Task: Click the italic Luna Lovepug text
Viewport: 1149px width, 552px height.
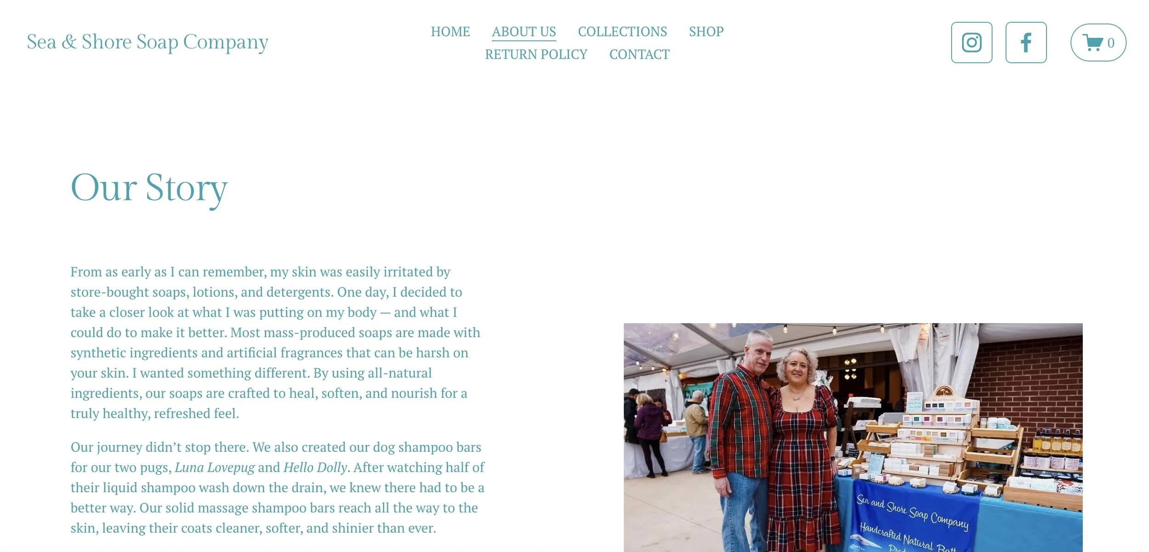Action: tap(215, 468)
